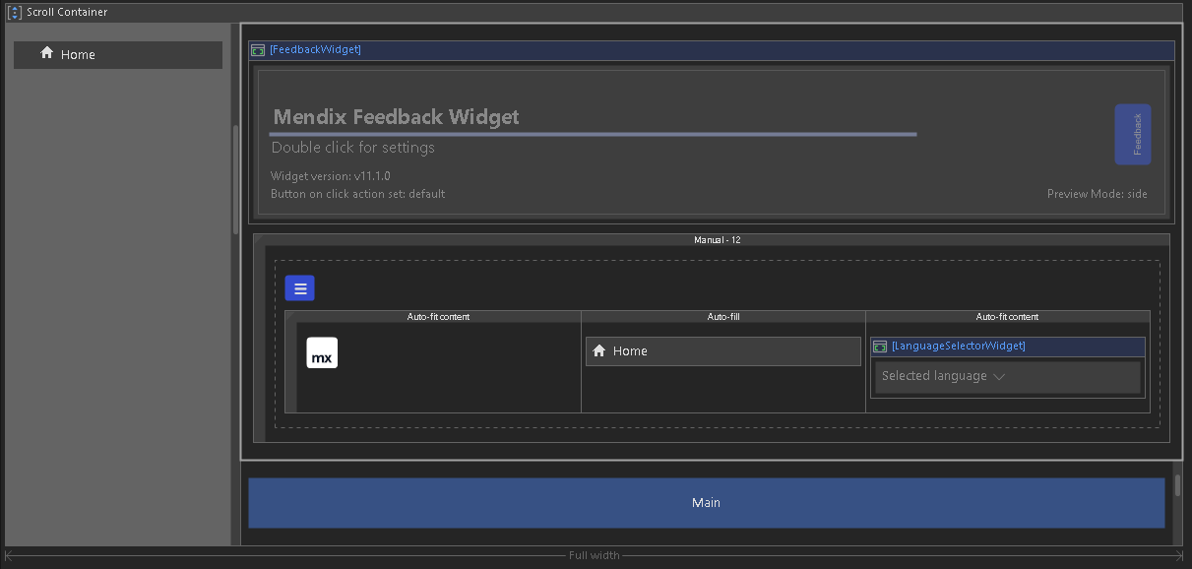
Task: Click 'Double click for settings' text
Action: [353, 148]
